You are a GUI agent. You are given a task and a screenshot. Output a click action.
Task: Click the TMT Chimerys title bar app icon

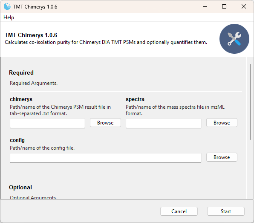tap(7, 7)
